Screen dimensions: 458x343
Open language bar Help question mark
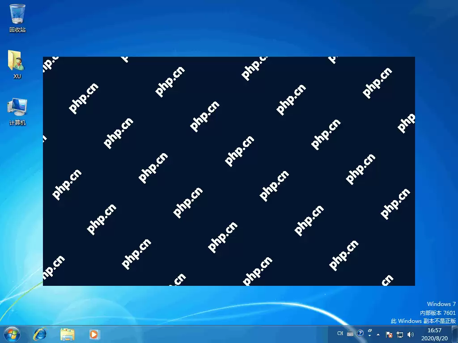point(360,334)
